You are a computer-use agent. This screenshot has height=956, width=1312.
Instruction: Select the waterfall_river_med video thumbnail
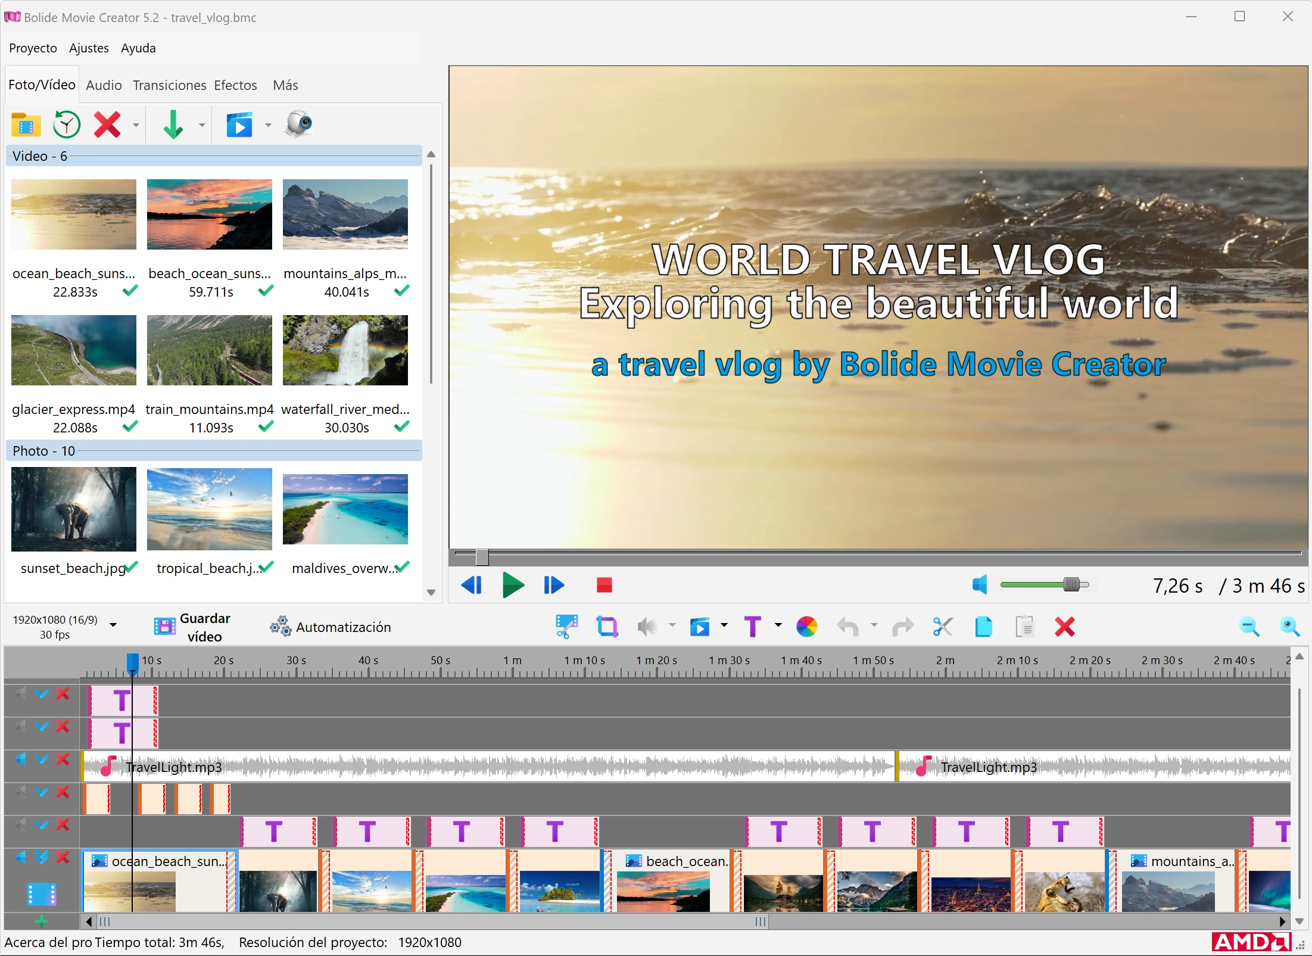pyautogui.click(x=345, y=350)
